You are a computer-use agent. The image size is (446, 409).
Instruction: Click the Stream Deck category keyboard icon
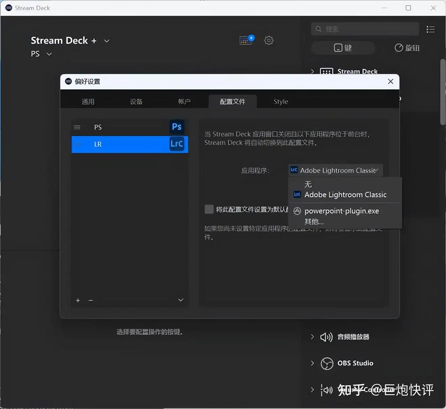click(326, 71)
